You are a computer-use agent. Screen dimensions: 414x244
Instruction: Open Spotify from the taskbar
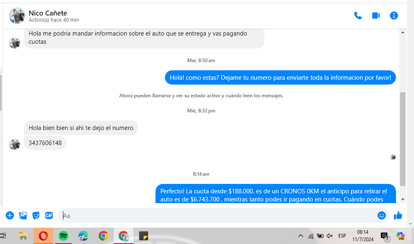pyautogui.click(x=63, y=236)
